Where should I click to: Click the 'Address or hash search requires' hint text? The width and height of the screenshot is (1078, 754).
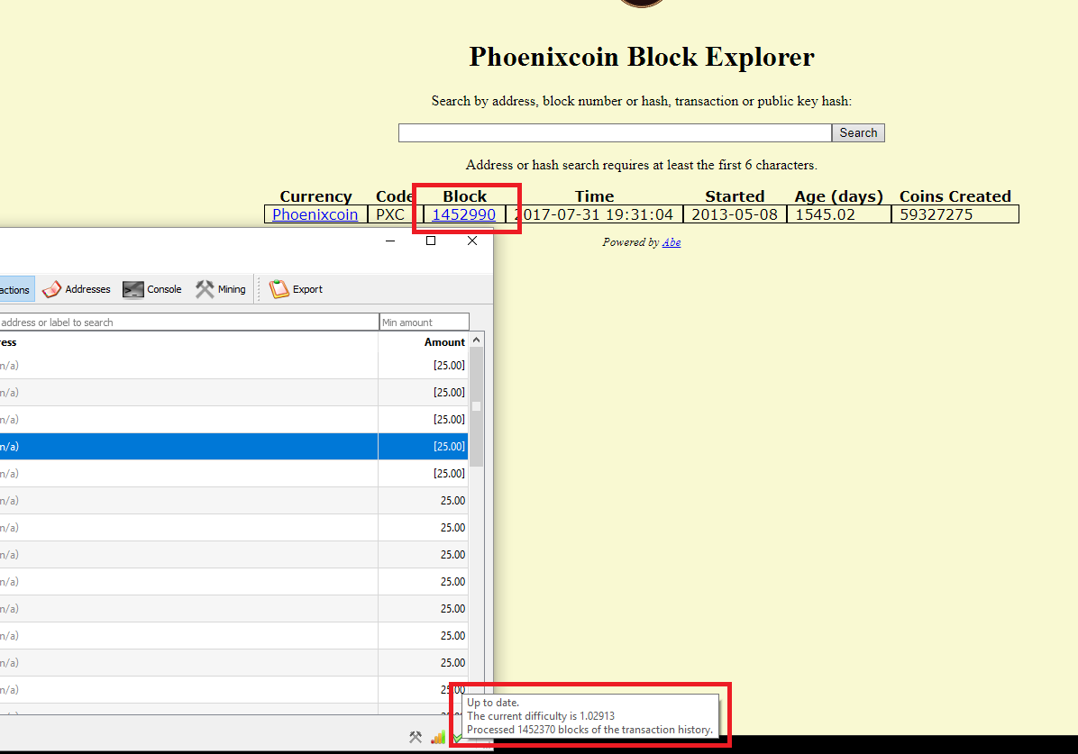(642, 165)
